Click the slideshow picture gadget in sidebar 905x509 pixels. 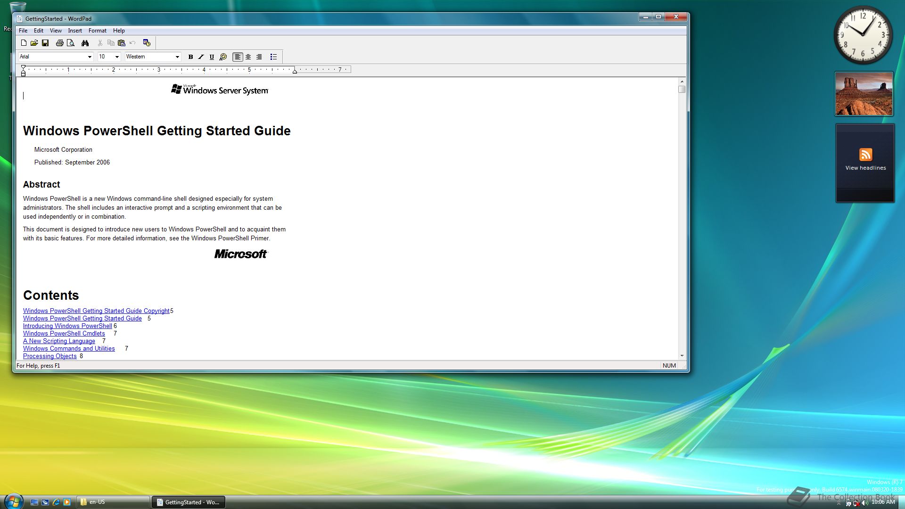864,94
